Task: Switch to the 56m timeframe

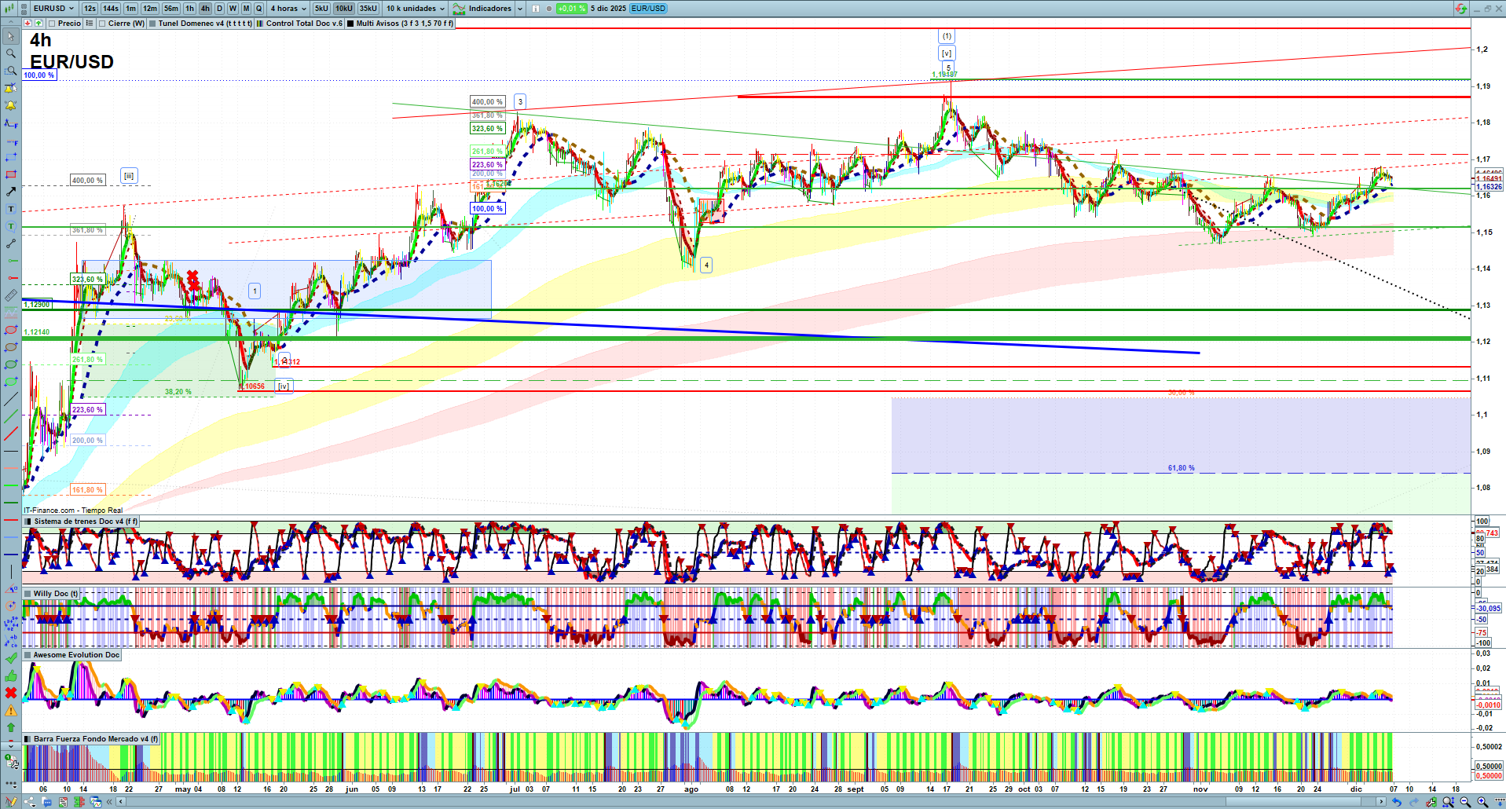Action: (170, 9)
